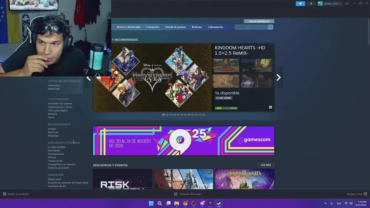
Task: Click the 'Lo más vendido' tag
Action: (x=224, y=98)
